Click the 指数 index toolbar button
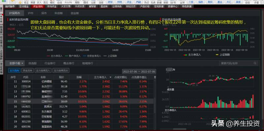264x131 pixels. pos(201,2)
